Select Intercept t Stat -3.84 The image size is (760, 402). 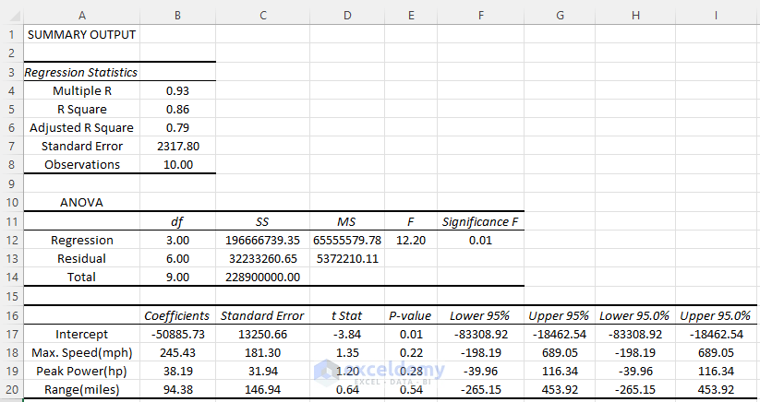(x=347, y=335)
